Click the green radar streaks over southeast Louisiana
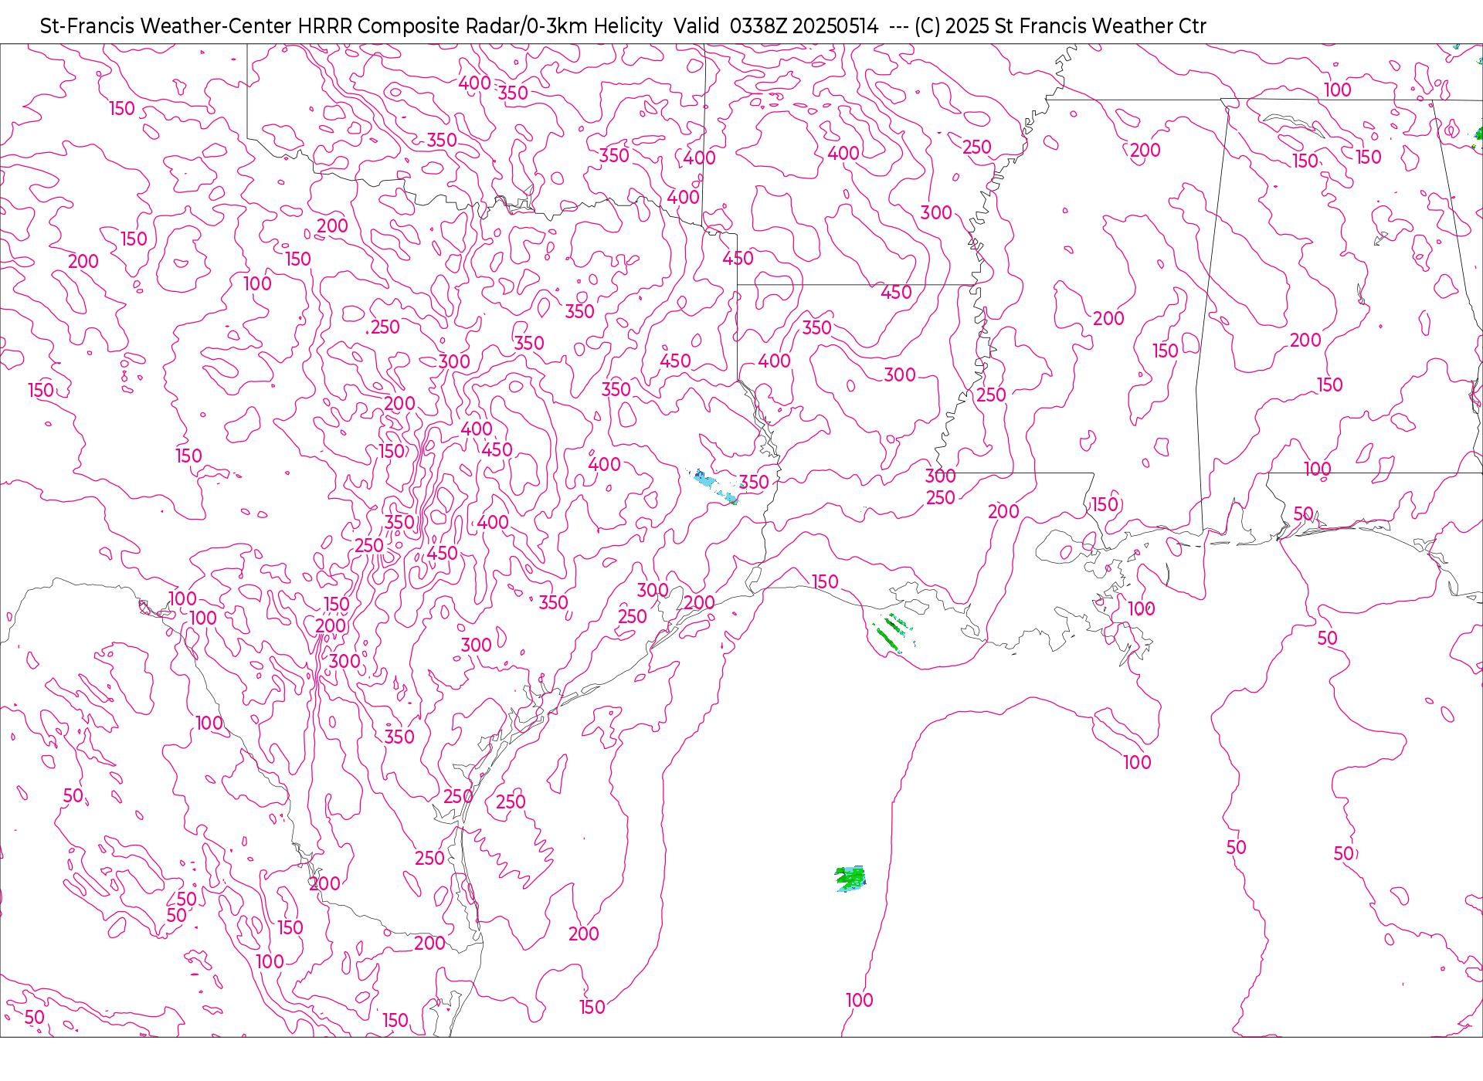 [894, 633]
